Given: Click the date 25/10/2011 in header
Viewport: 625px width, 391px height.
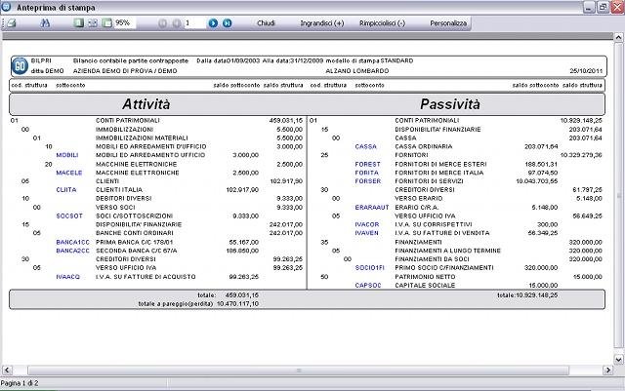Looking at the screenshot, I should coord(586,70).
